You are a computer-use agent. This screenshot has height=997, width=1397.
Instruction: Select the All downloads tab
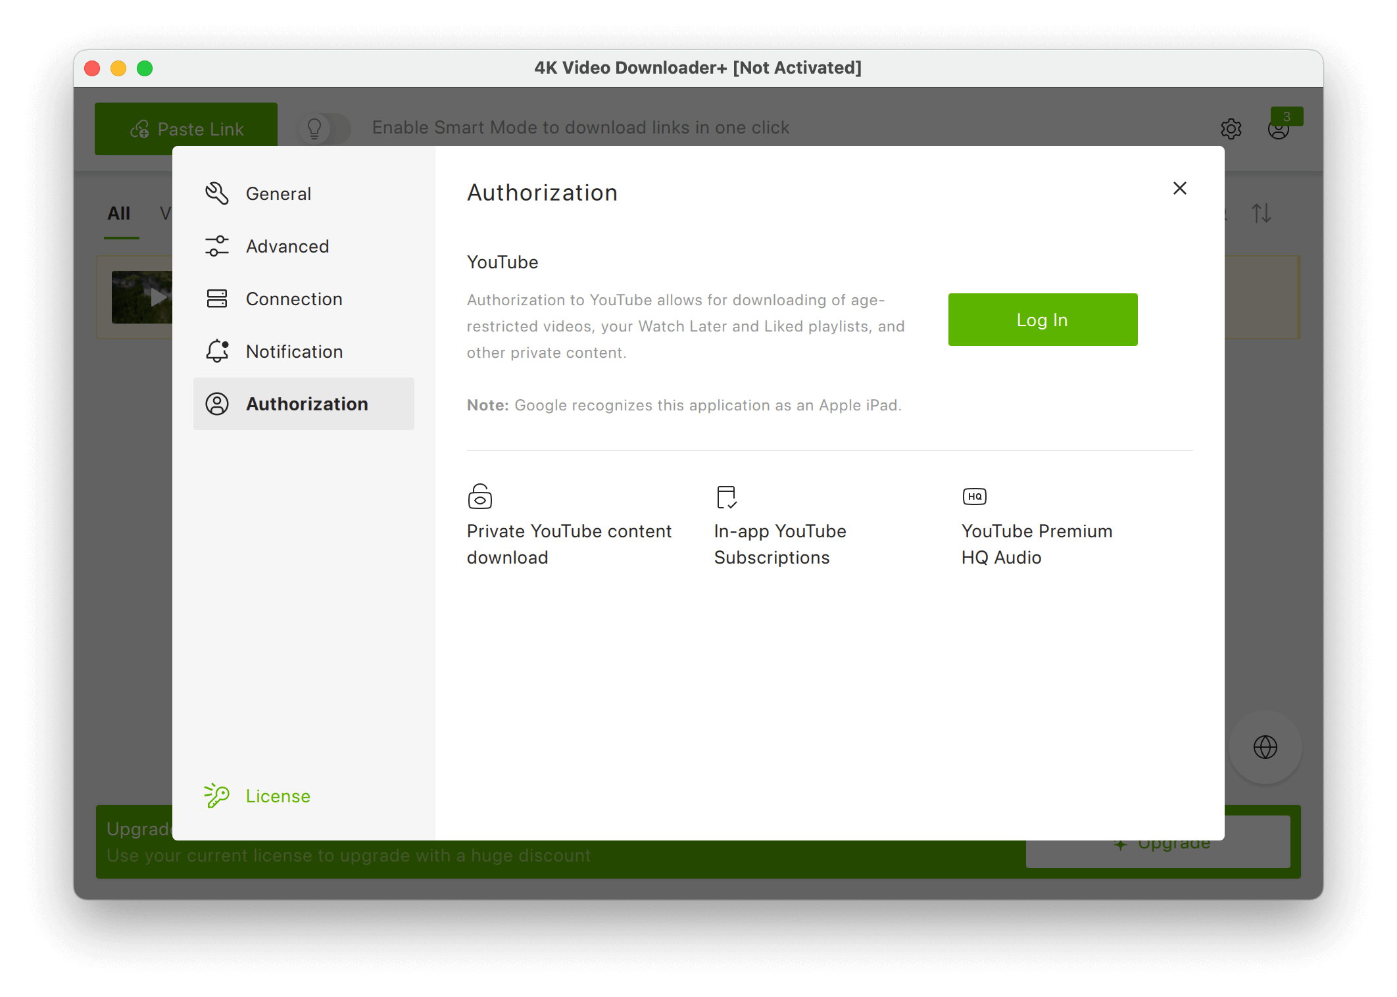119,213
